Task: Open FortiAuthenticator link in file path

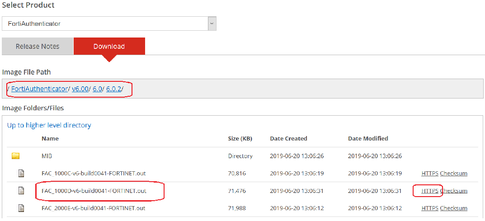Action: [39, 89]
